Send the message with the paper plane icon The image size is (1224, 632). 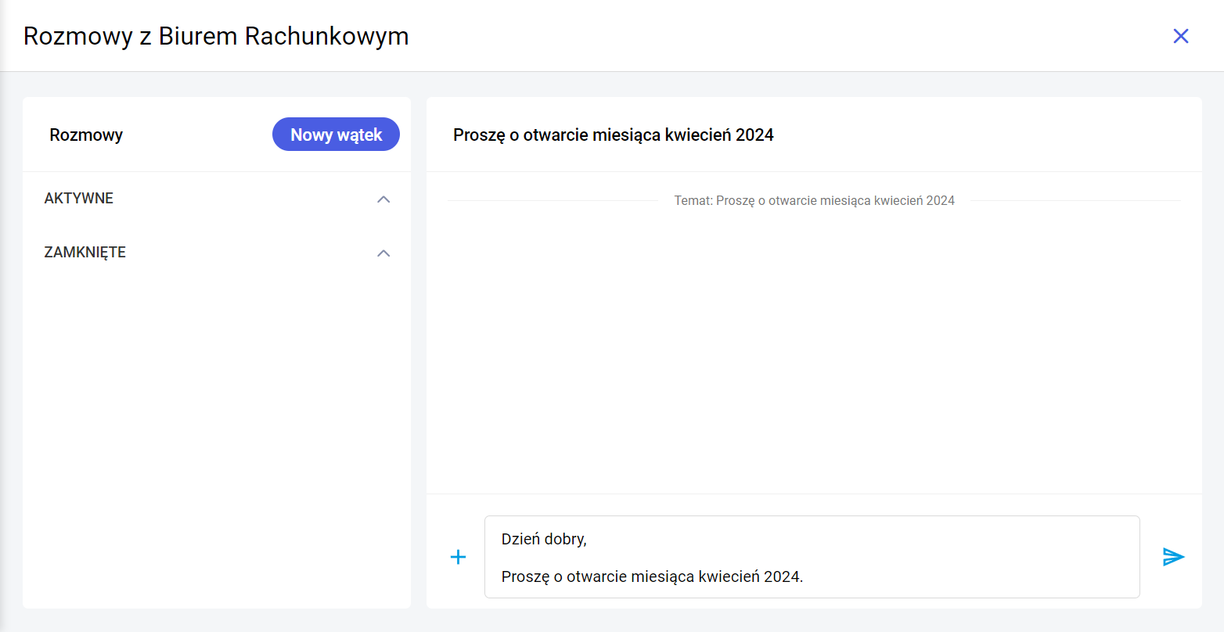click(1173, 557)
